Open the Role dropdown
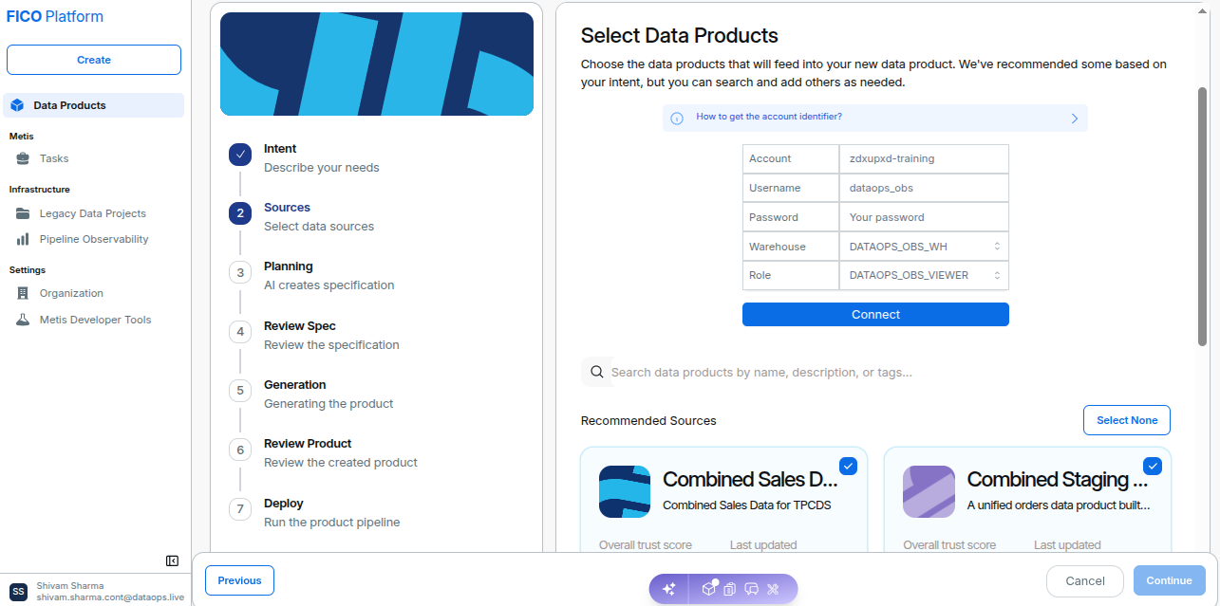1220x606 pixels. click(x=924, y=275)
